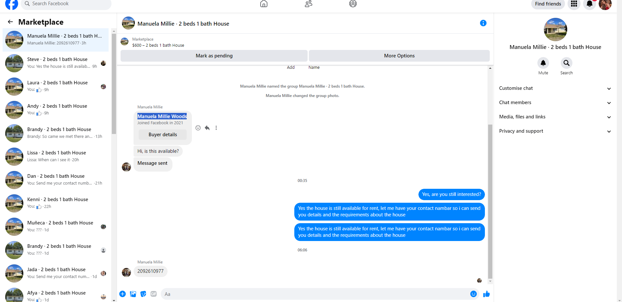
Task: Click the Search Facebook field
Action: (x=66, y=4)
